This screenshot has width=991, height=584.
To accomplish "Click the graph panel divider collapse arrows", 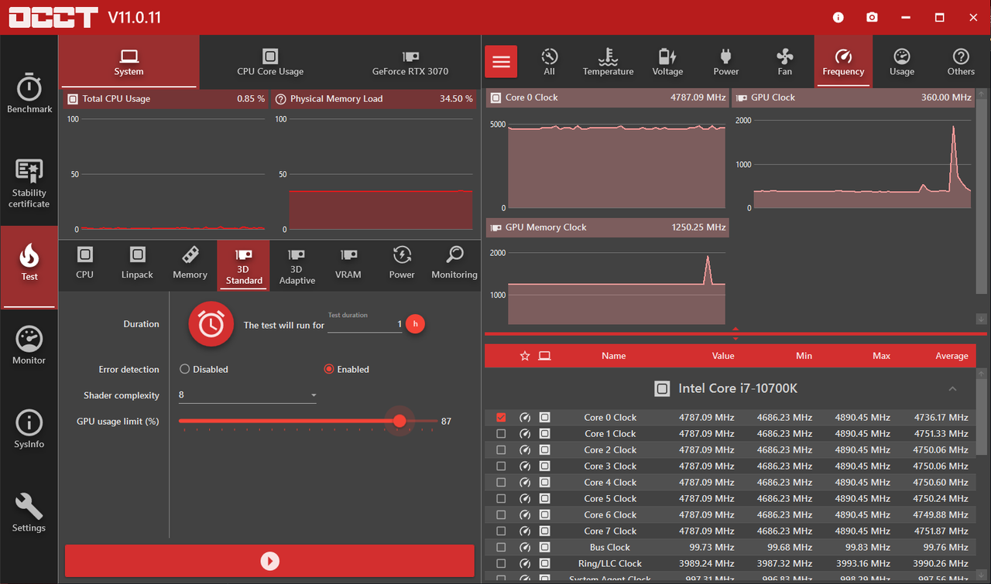I will tap(736, 333).
